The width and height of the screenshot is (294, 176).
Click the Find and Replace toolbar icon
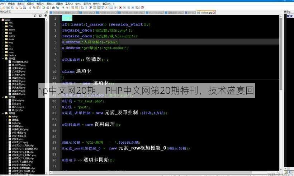pos(58,8)
